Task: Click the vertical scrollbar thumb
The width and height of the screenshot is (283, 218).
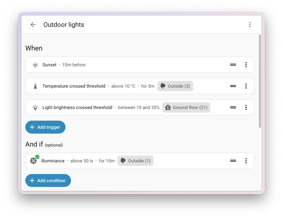Action: tap(260, 81)
